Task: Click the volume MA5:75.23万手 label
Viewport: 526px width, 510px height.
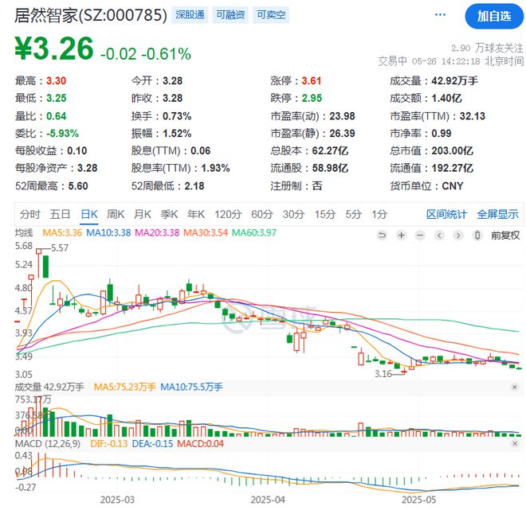Action: (x=125, y=387)
